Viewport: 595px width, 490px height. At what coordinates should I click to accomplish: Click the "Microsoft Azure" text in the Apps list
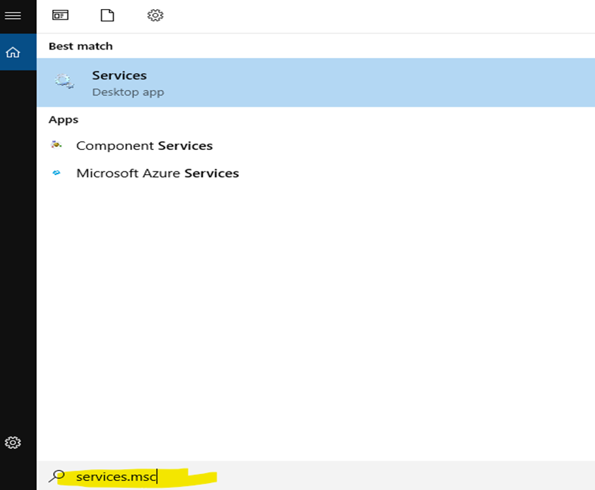coord(128,173)
